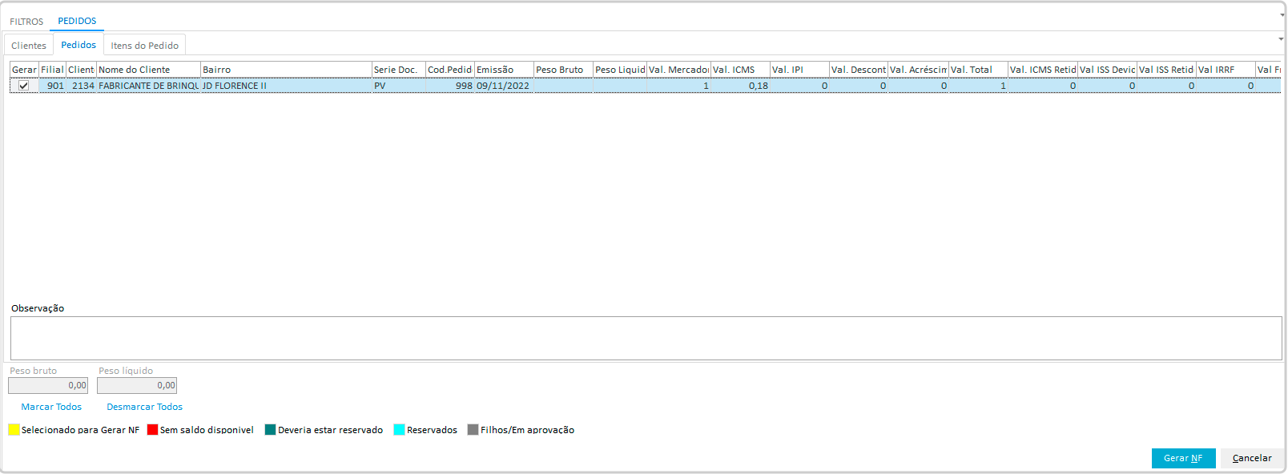This screenshot has width=1288, height=474.
Task: Click the teal Deveria estar reservado swatch
Action: click(270, 430)
